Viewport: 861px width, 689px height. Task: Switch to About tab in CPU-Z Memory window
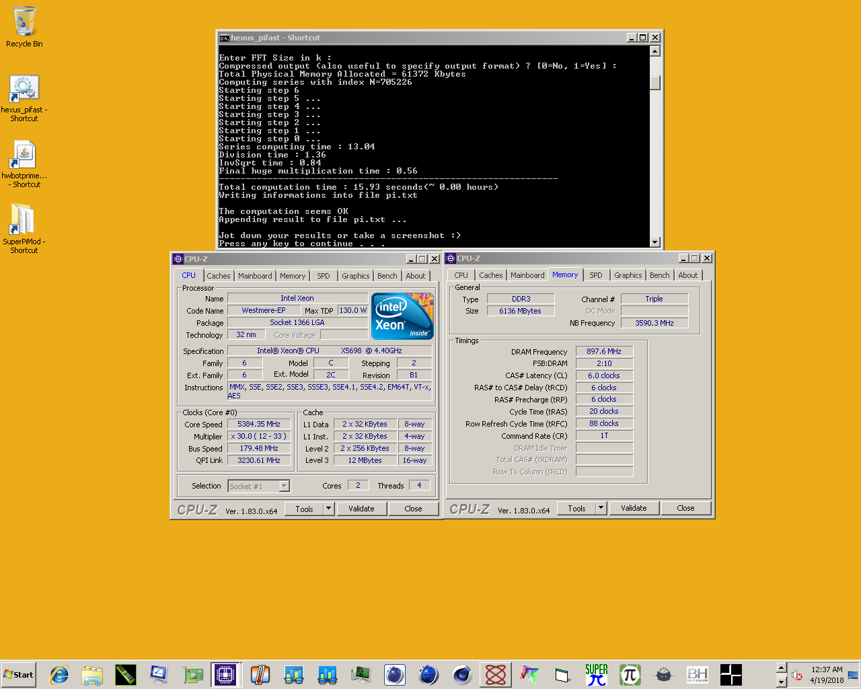pyautogui.click(x=688, y=275)
